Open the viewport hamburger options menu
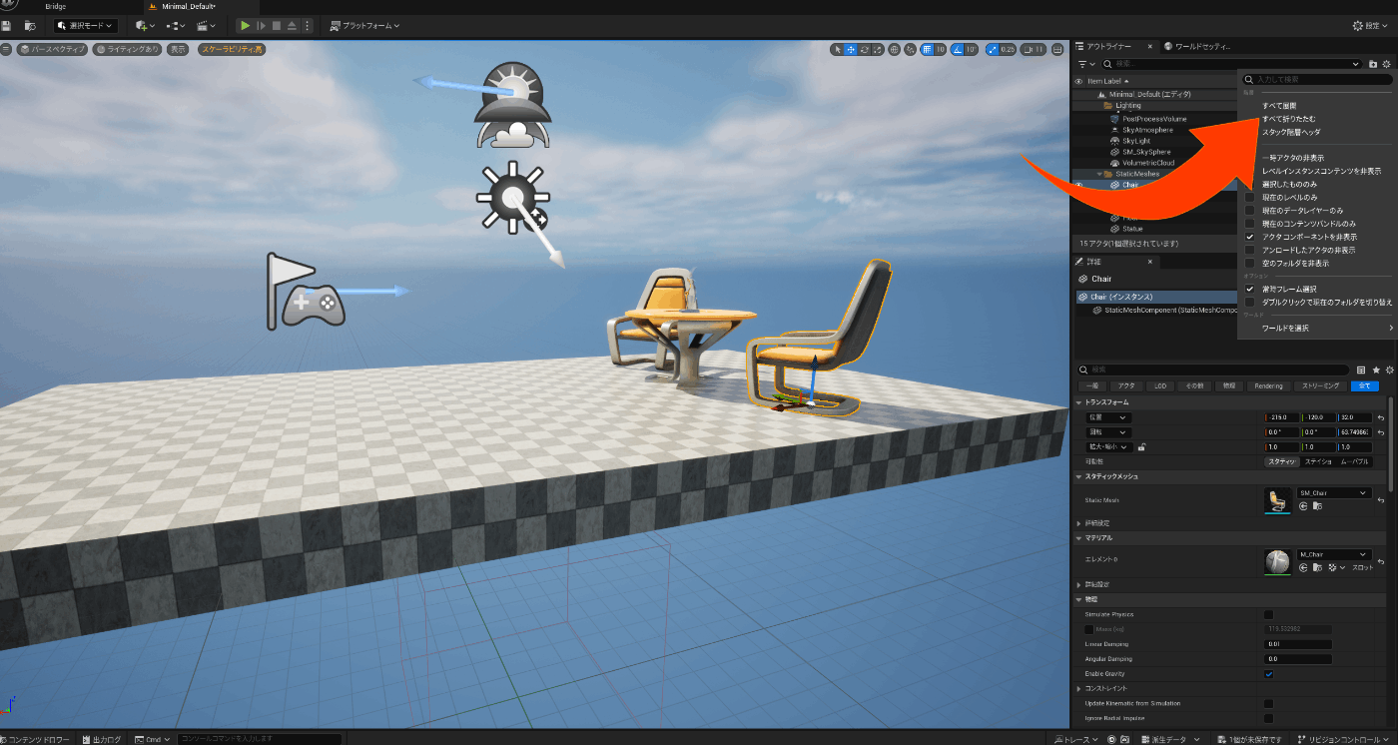The height and width of the screenshot is (745, 1398). point(7,49)
